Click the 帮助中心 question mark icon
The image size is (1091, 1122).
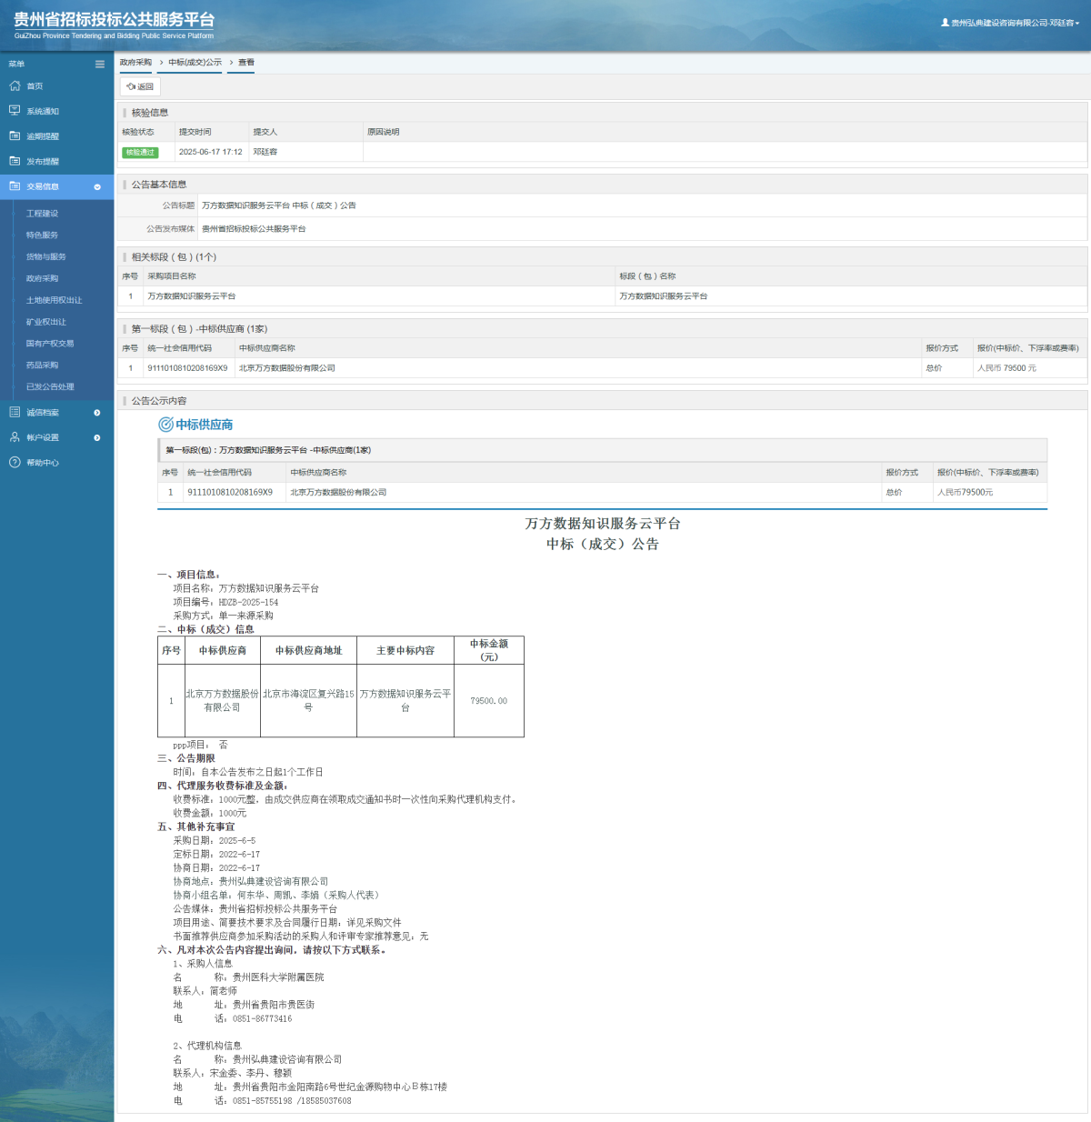(x=15, y=463)
